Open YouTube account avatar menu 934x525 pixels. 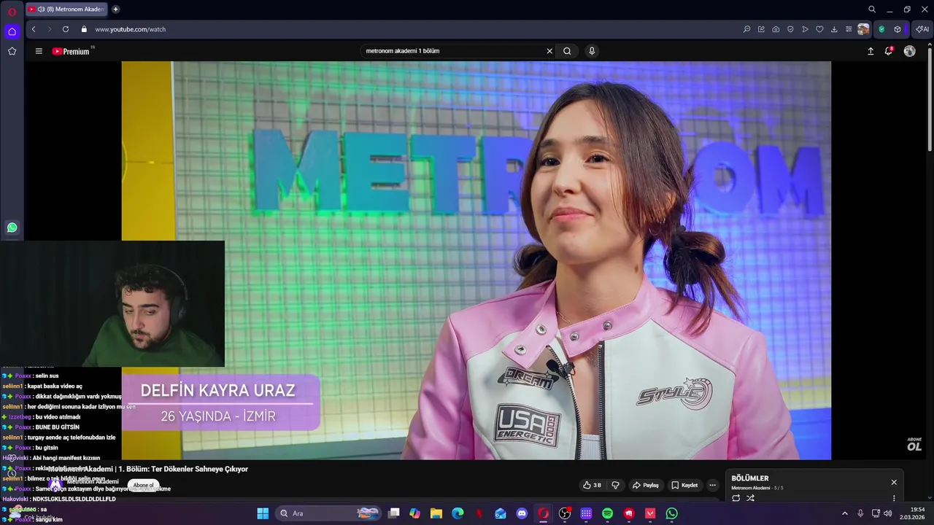click(909, 51)
